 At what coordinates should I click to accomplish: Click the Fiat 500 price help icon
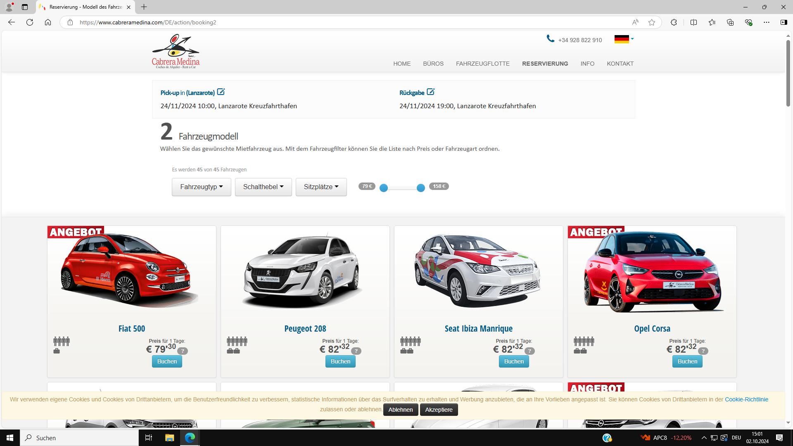(x=183, y=351)
